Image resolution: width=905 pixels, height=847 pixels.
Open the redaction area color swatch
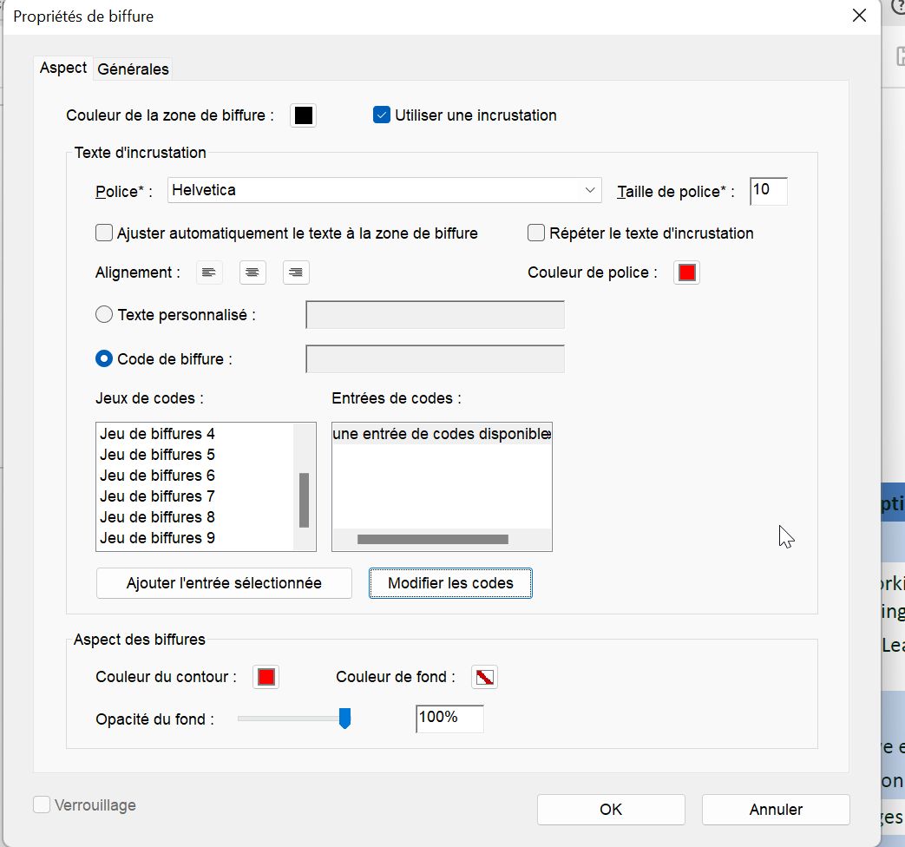303,115
